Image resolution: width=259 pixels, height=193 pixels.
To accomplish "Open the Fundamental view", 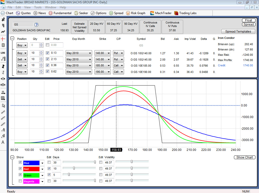I will (x=60, y=13).
